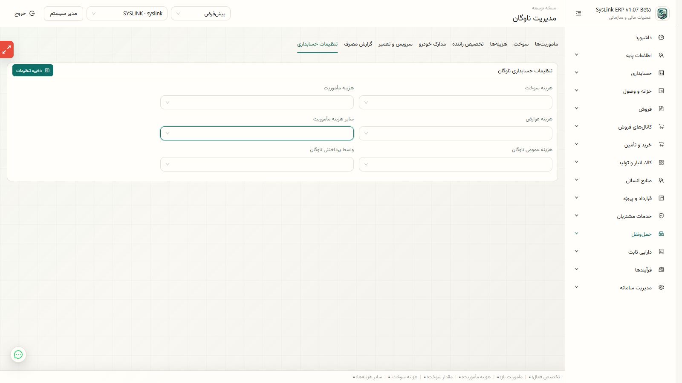
Task: Switch to the تخصیص راننده tab
Action: (468, 44)
